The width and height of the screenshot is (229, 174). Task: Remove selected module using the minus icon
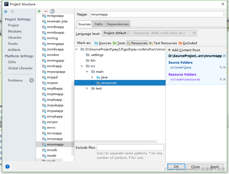coord(45,11)
